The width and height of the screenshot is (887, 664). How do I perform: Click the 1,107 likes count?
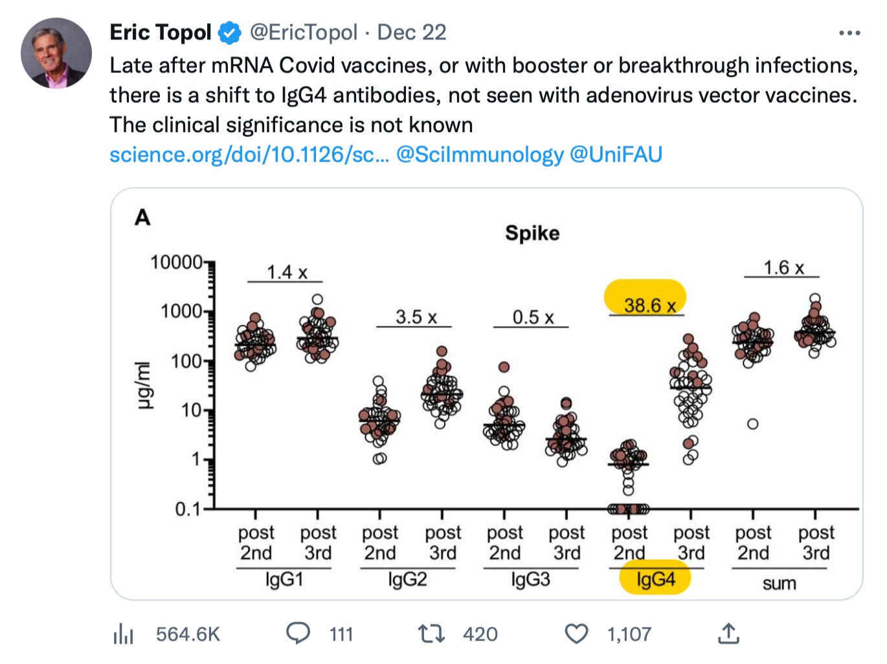pyautogui.click(x=629, y=634)
